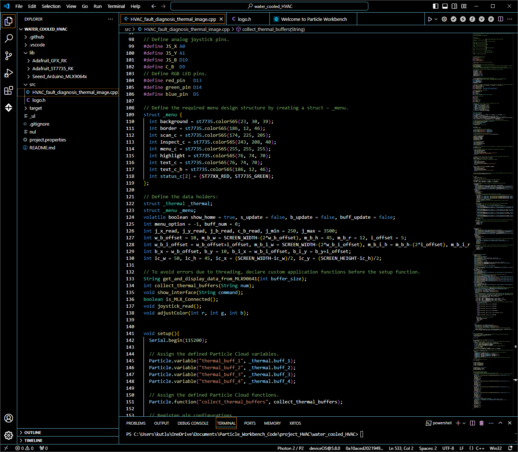518x452 pixels.
Task: Open the Extensions view
Action: [x=9, y=90]
